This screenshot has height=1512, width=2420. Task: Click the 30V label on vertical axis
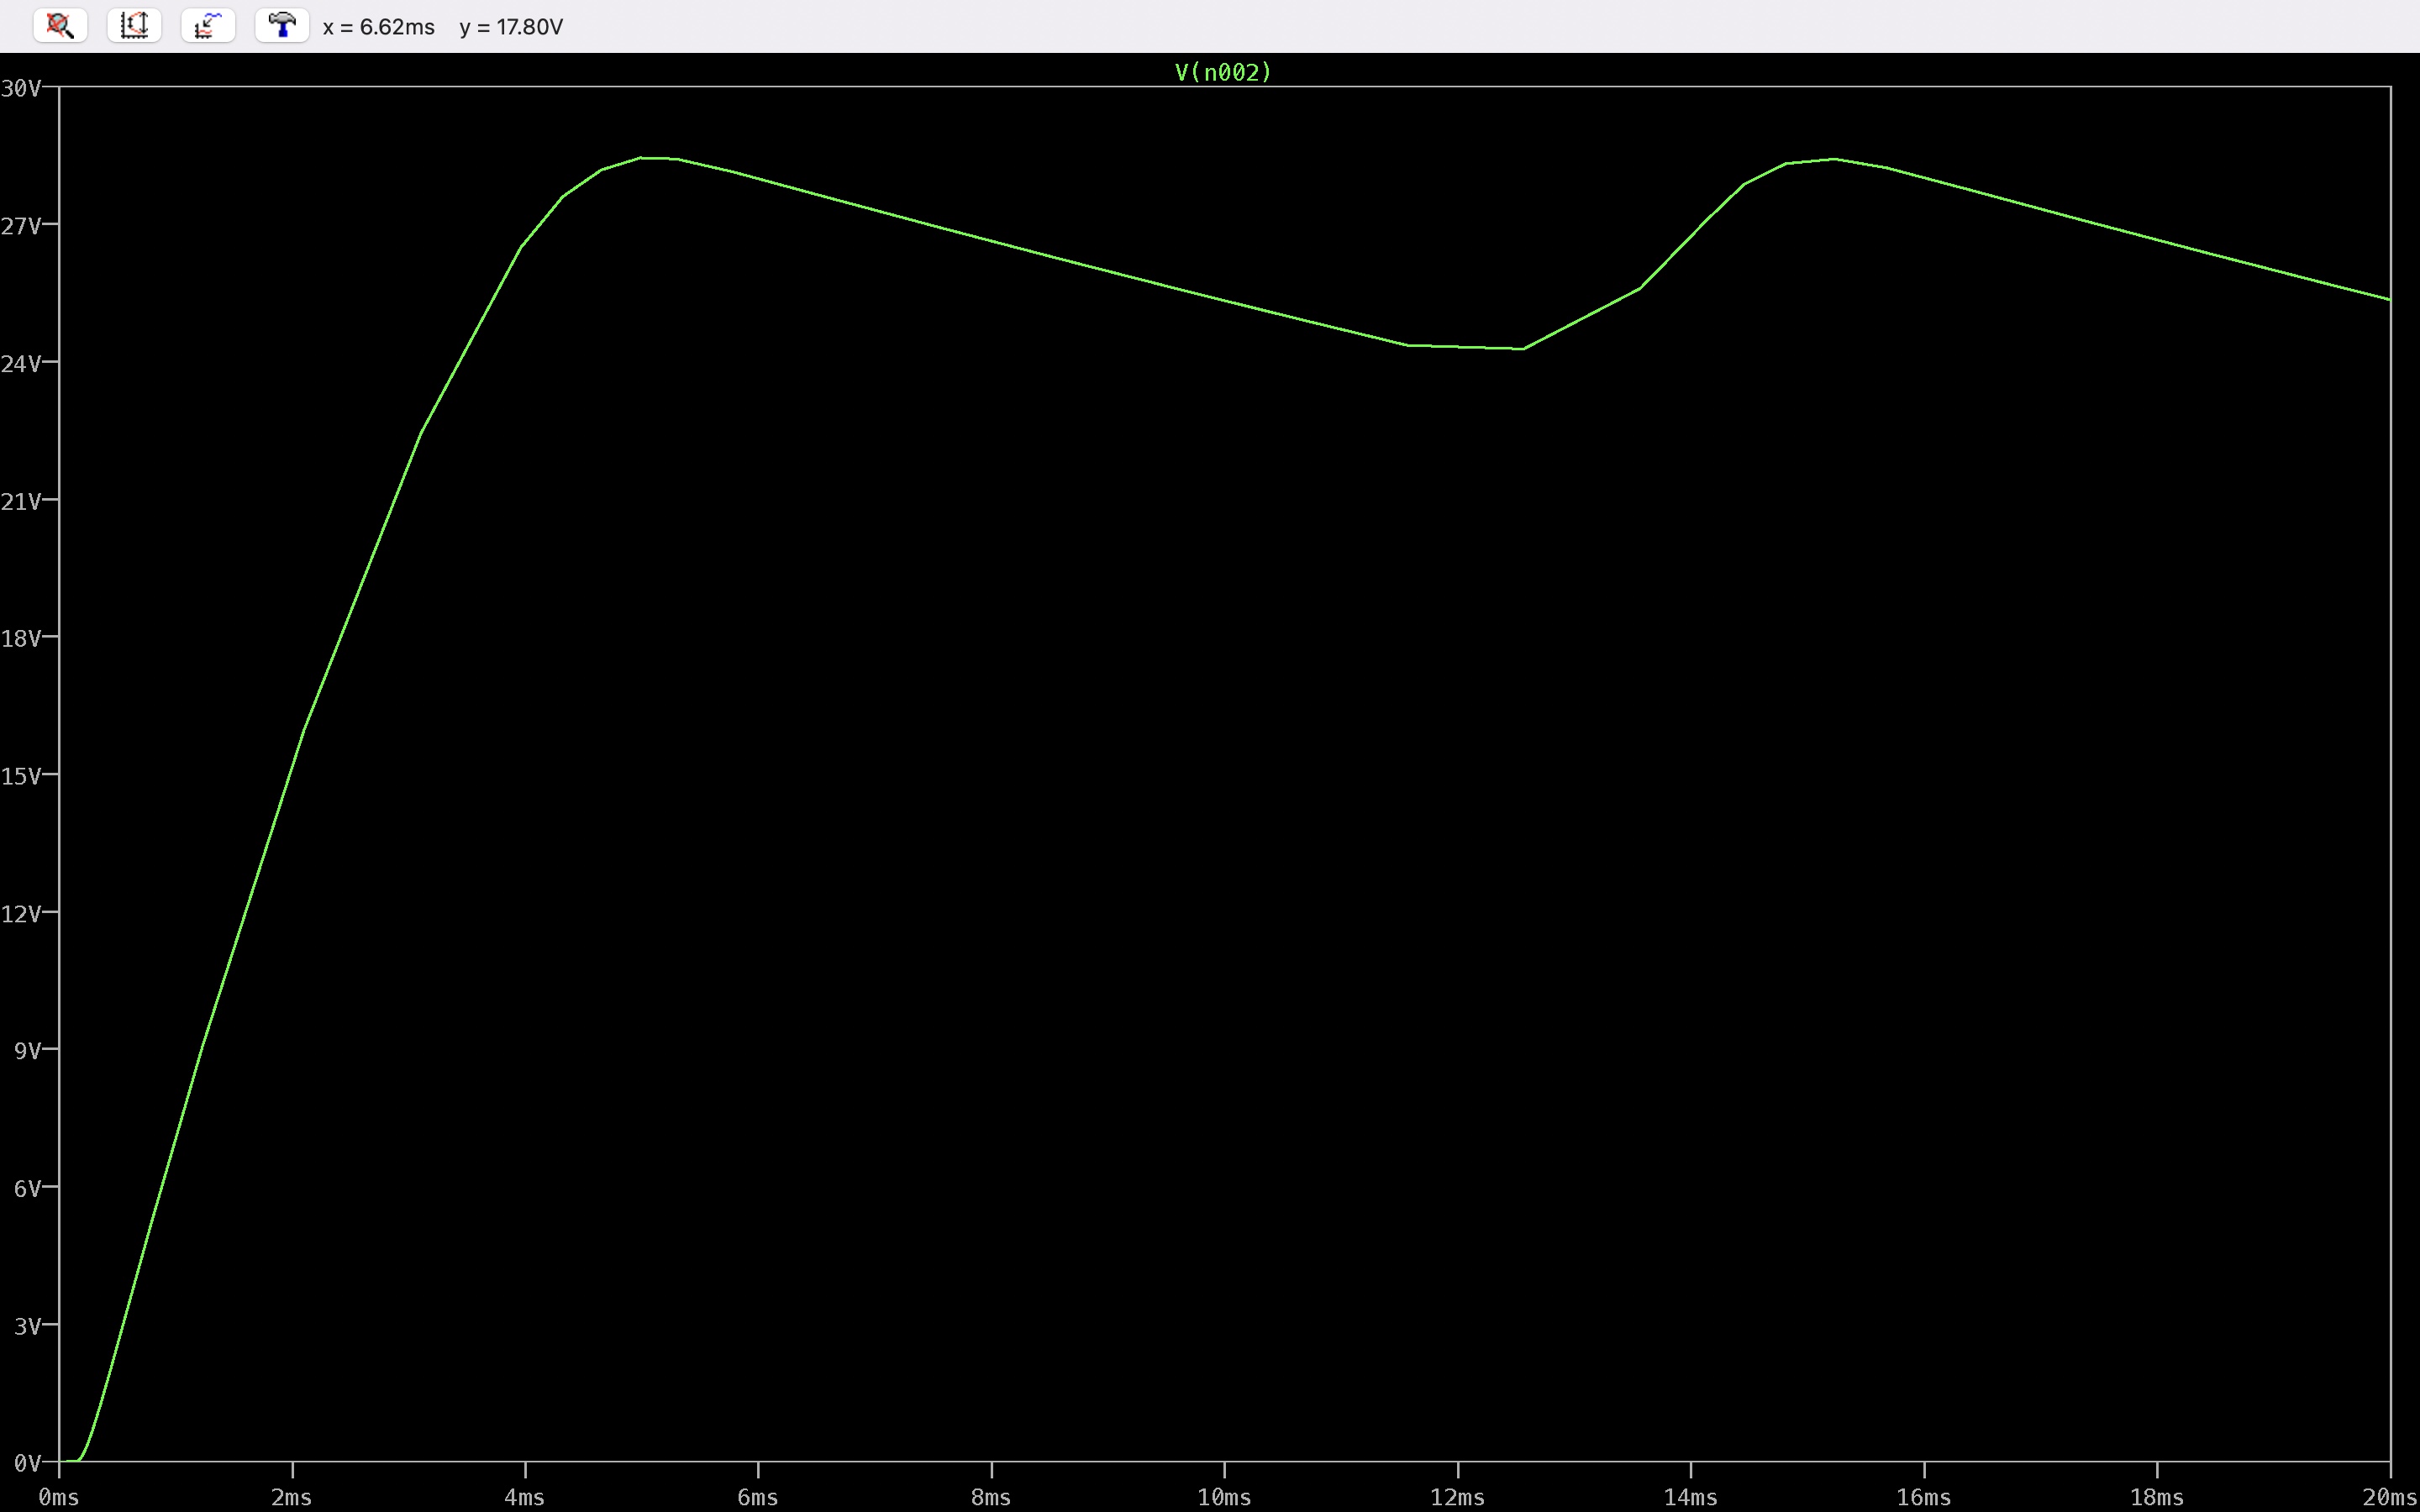[x=21, y=88]
